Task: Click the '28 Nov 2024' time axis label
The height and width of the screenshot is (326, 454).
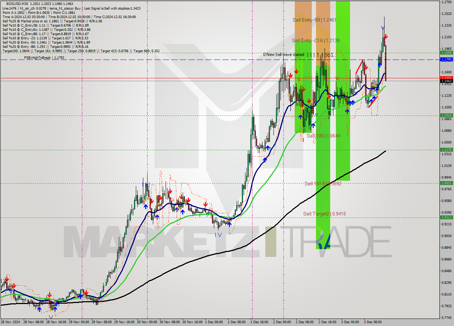Action: 10,322
